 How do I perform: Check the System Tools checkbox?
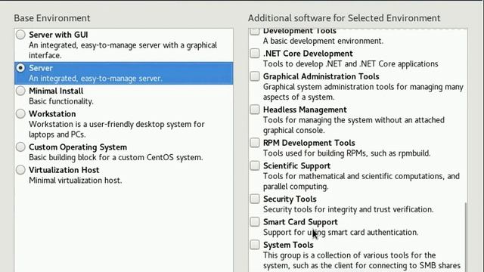(x=255, y=245)
